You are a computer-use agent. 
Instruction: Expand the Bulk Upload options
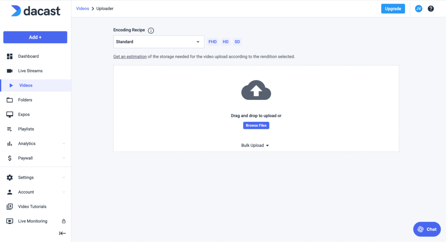pyautogui.click(x=255, y=145)
